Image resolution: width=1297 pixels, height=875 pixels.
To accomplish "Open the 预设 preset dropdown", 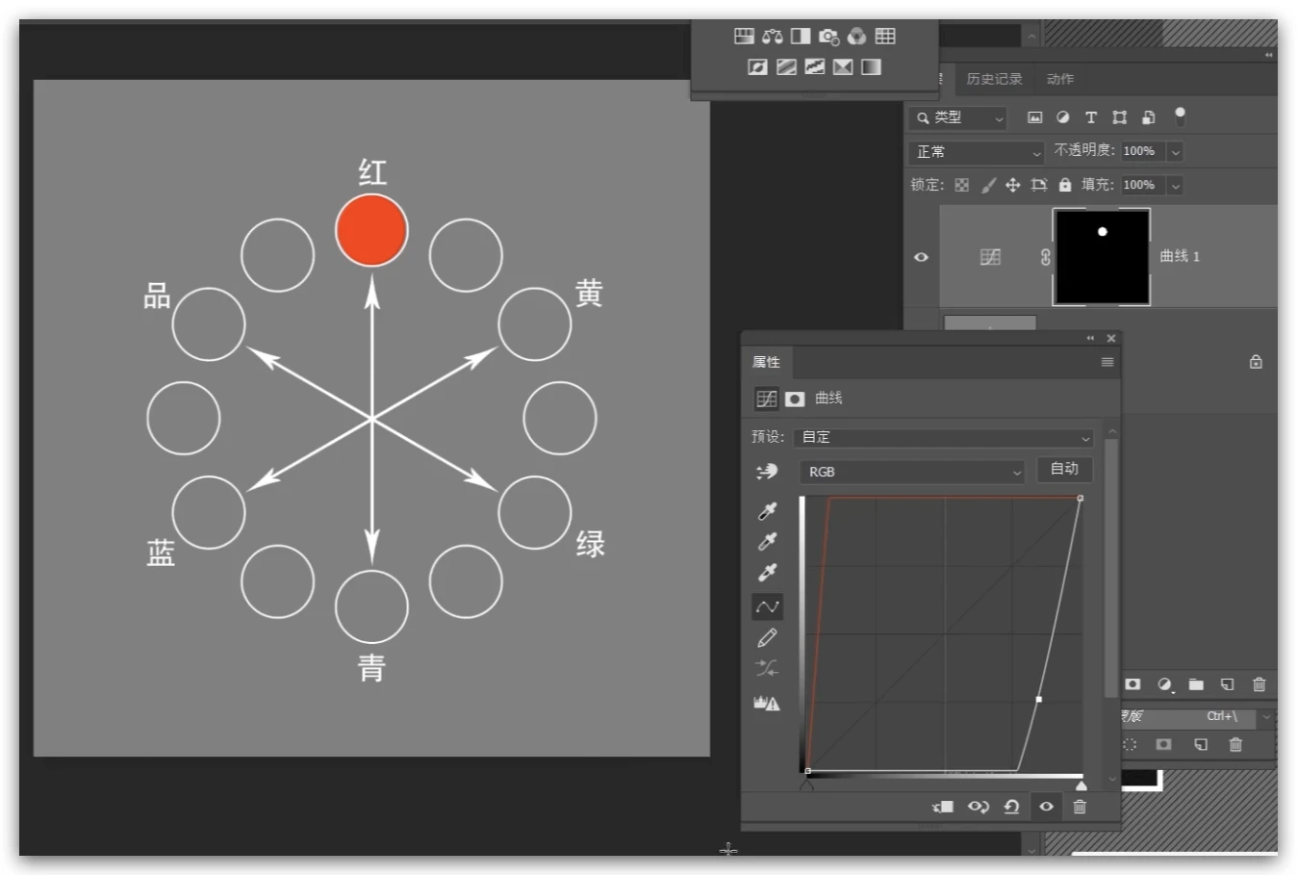I will (943, 437).
